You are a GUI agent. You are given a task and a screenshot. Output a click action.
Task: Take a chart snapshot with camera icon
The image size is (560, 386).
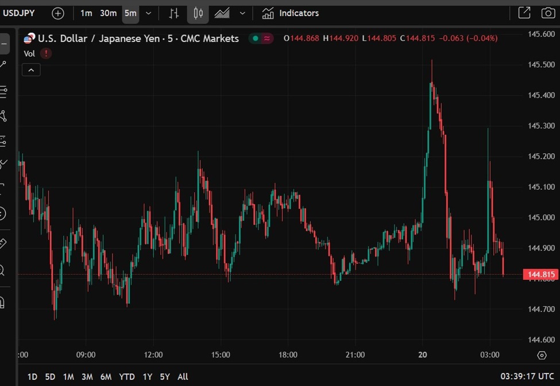548,13
